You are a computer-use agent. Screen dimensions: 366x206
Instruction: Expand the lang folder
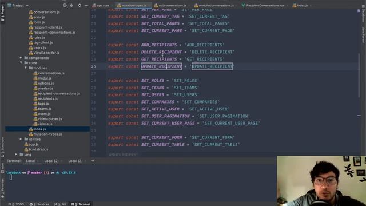(x=16, y=154)
